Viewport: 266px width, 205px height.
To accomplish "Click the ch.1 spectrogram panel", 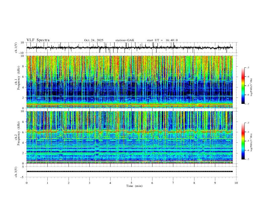I will click(x=130, y=82).
